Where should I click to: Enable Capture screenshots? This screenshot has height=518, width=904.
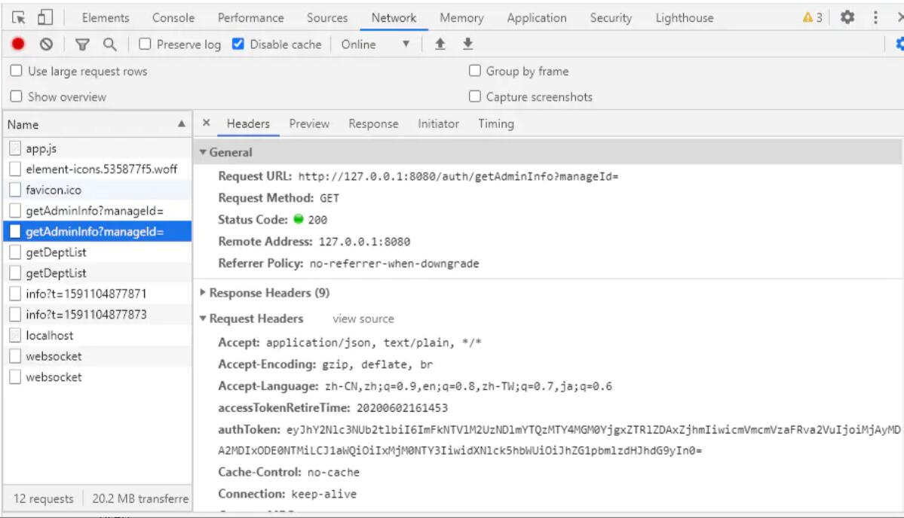(474, 96)
